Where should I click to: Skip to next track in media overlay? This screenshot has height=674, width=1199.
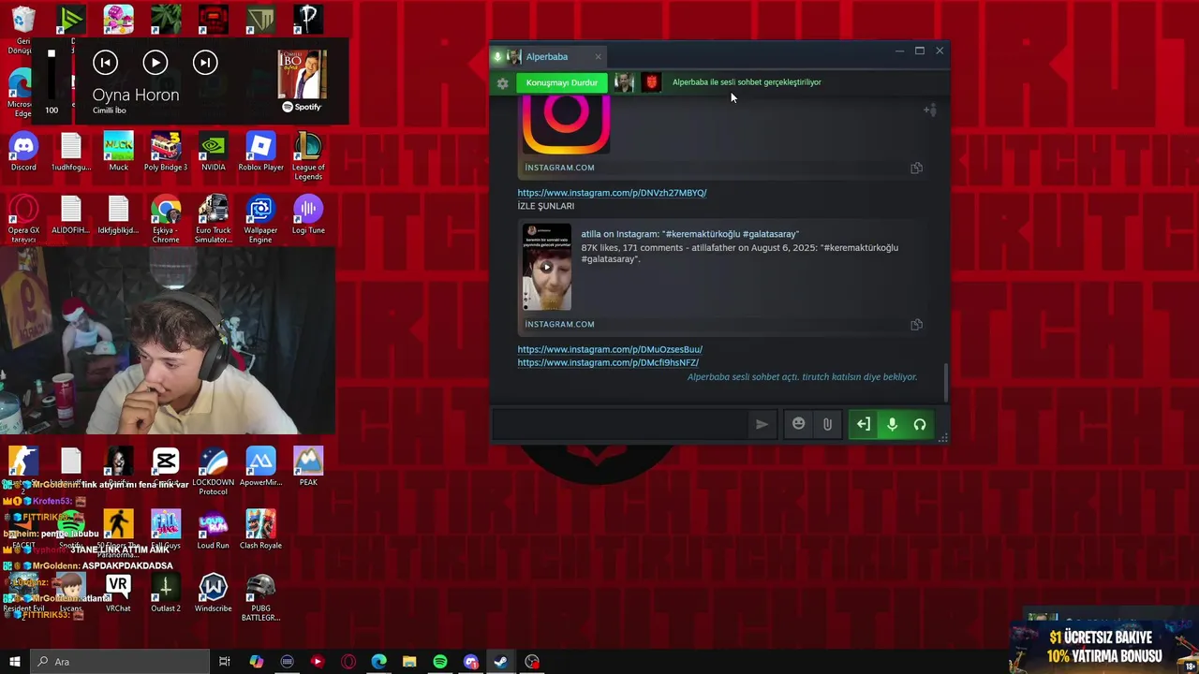205,63
